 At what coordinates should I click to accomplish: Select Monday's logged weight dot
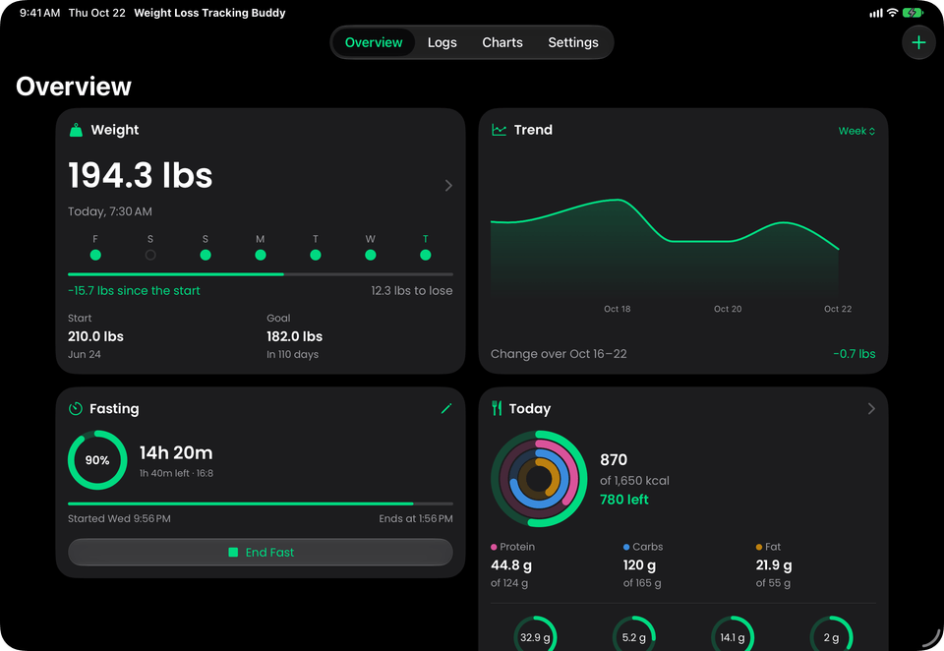tap(260, 256)
